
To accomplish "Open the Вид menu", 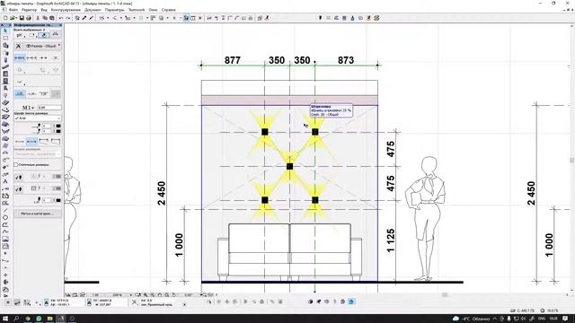I will coord(44,10).
